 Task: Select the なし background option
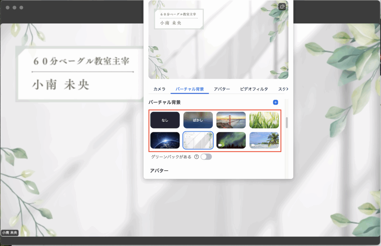coord(165,120)
